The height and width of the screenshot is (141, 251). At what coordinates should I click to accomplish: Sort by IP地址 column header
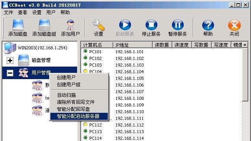(133, 45)
